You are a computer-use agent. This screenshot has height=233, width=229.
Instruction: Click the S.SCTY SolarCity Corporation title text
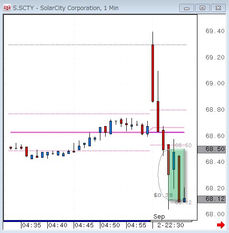pos(65,8)
